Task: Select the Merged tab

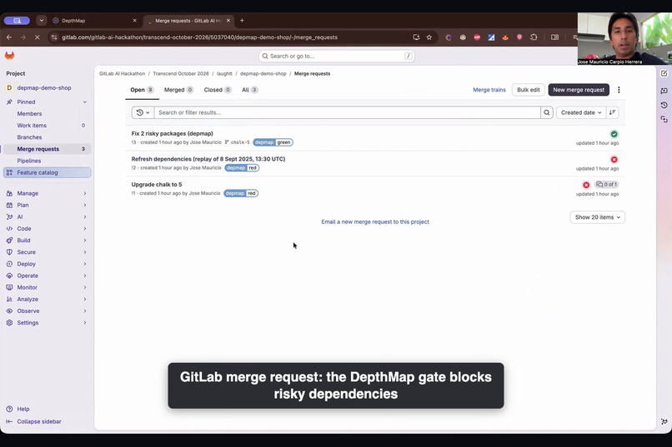Action: (x=178, y=90)
